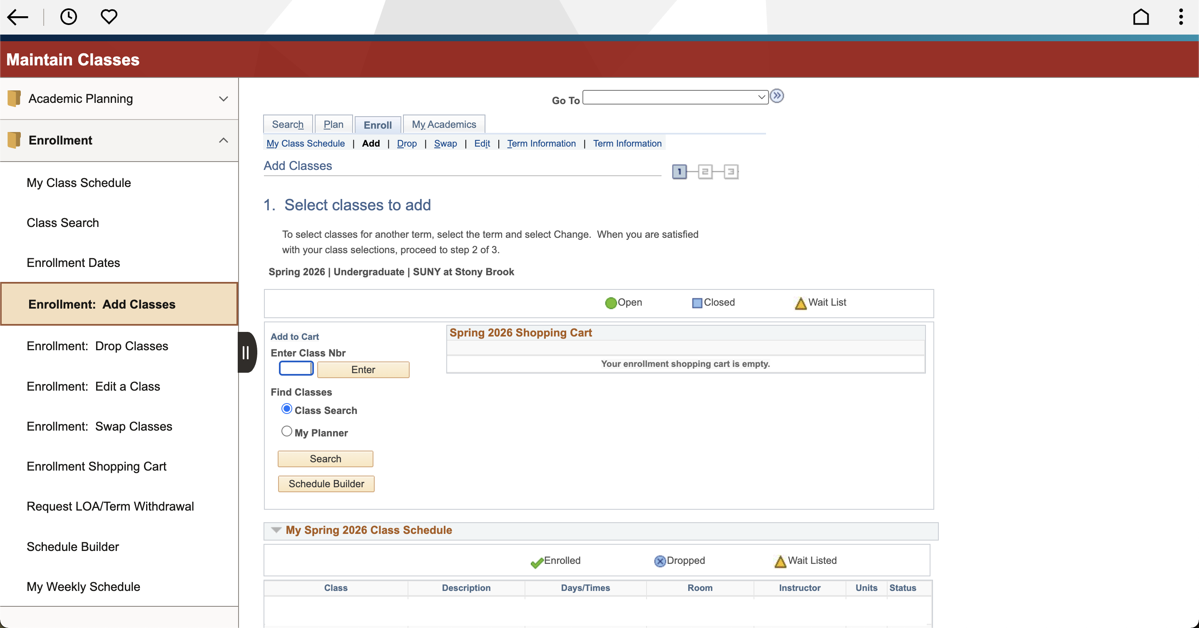
Task: Click step 2 progress indicator icon
Action: [705, 172]
